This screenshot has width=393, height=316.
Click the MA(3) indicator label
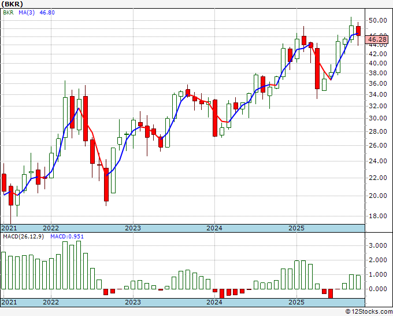[27, 13]
